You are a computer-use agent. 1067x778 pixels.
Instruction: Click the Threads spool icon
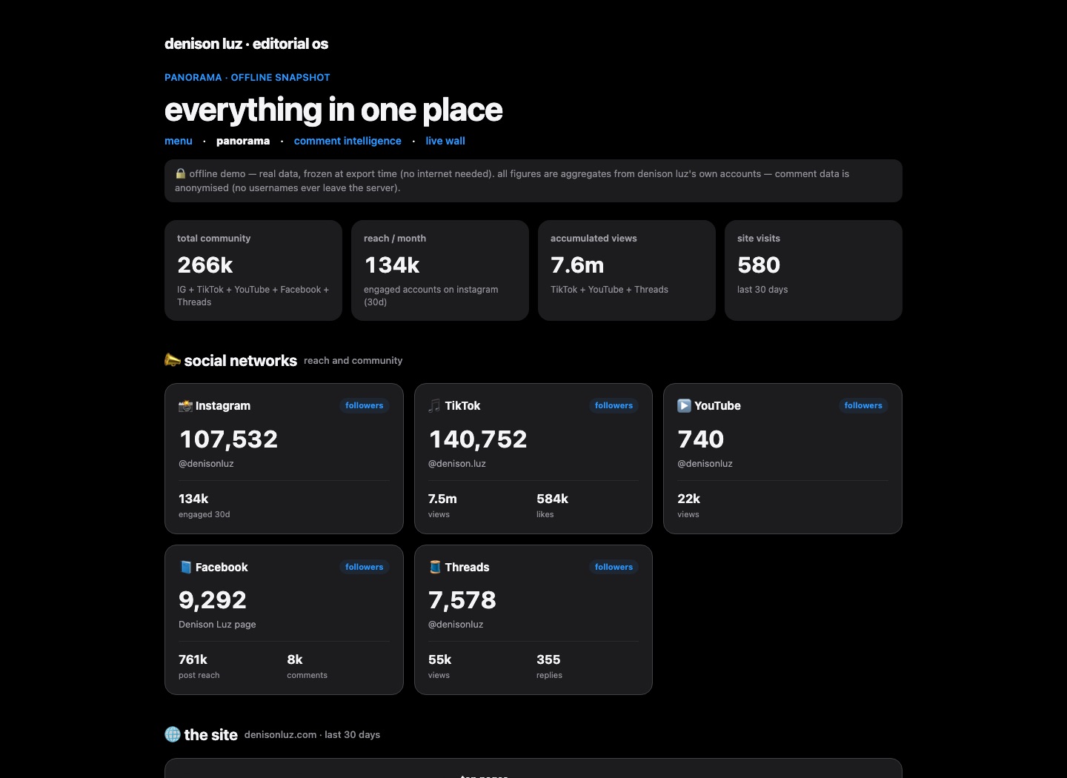tap(435, 568)
